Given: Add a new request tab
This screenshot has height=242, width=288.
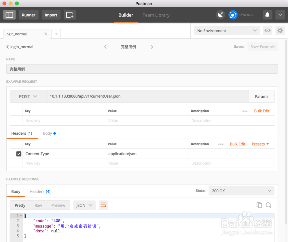Looking at the screenshot, I should click(x=56, y=34).
